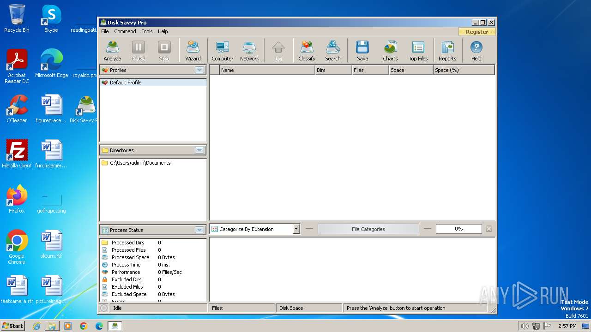The image size is (591, 332).
Task: Open the Help menu
Action: coord(163,31)
